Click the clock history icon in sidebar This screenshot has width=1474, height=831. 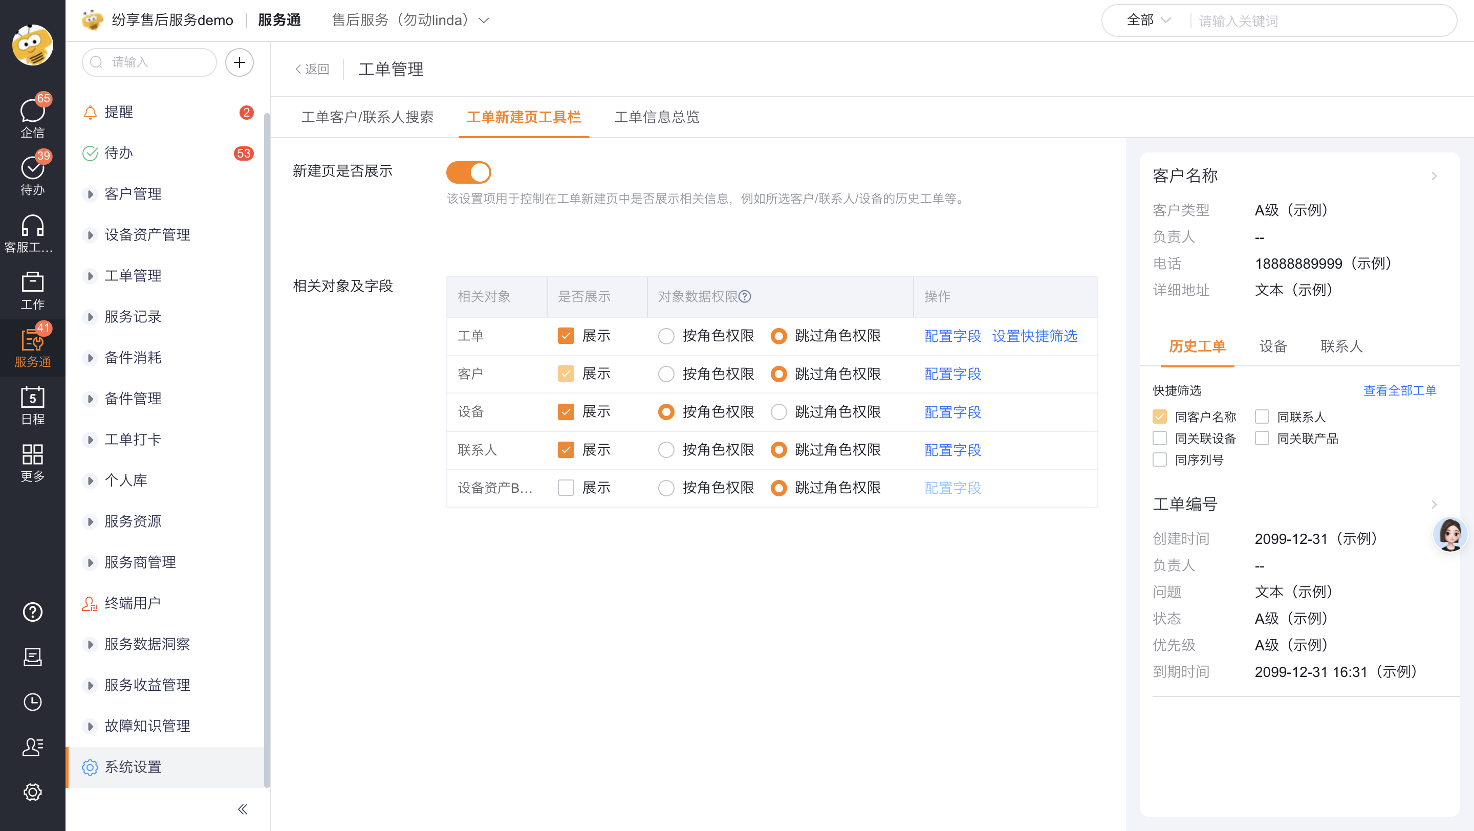click(x=33, y=702)
